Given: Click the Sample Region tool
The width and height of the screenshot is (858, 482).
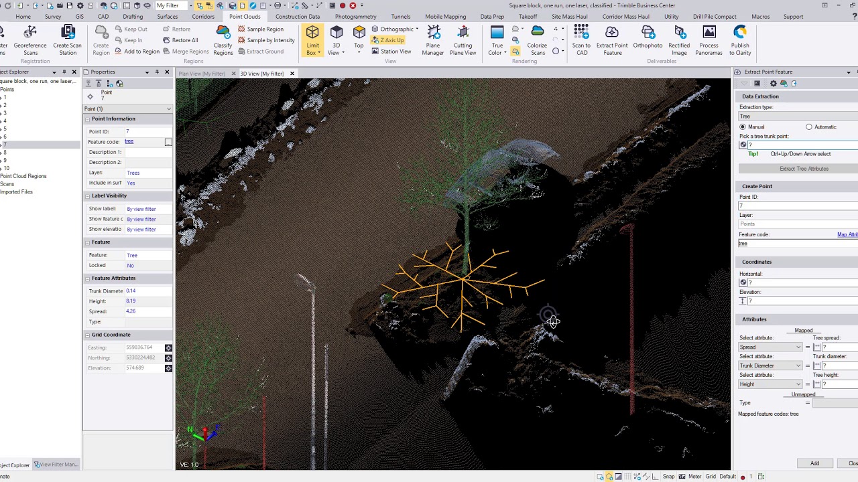Looking at the screenshot, I should (x=261, y=29).
